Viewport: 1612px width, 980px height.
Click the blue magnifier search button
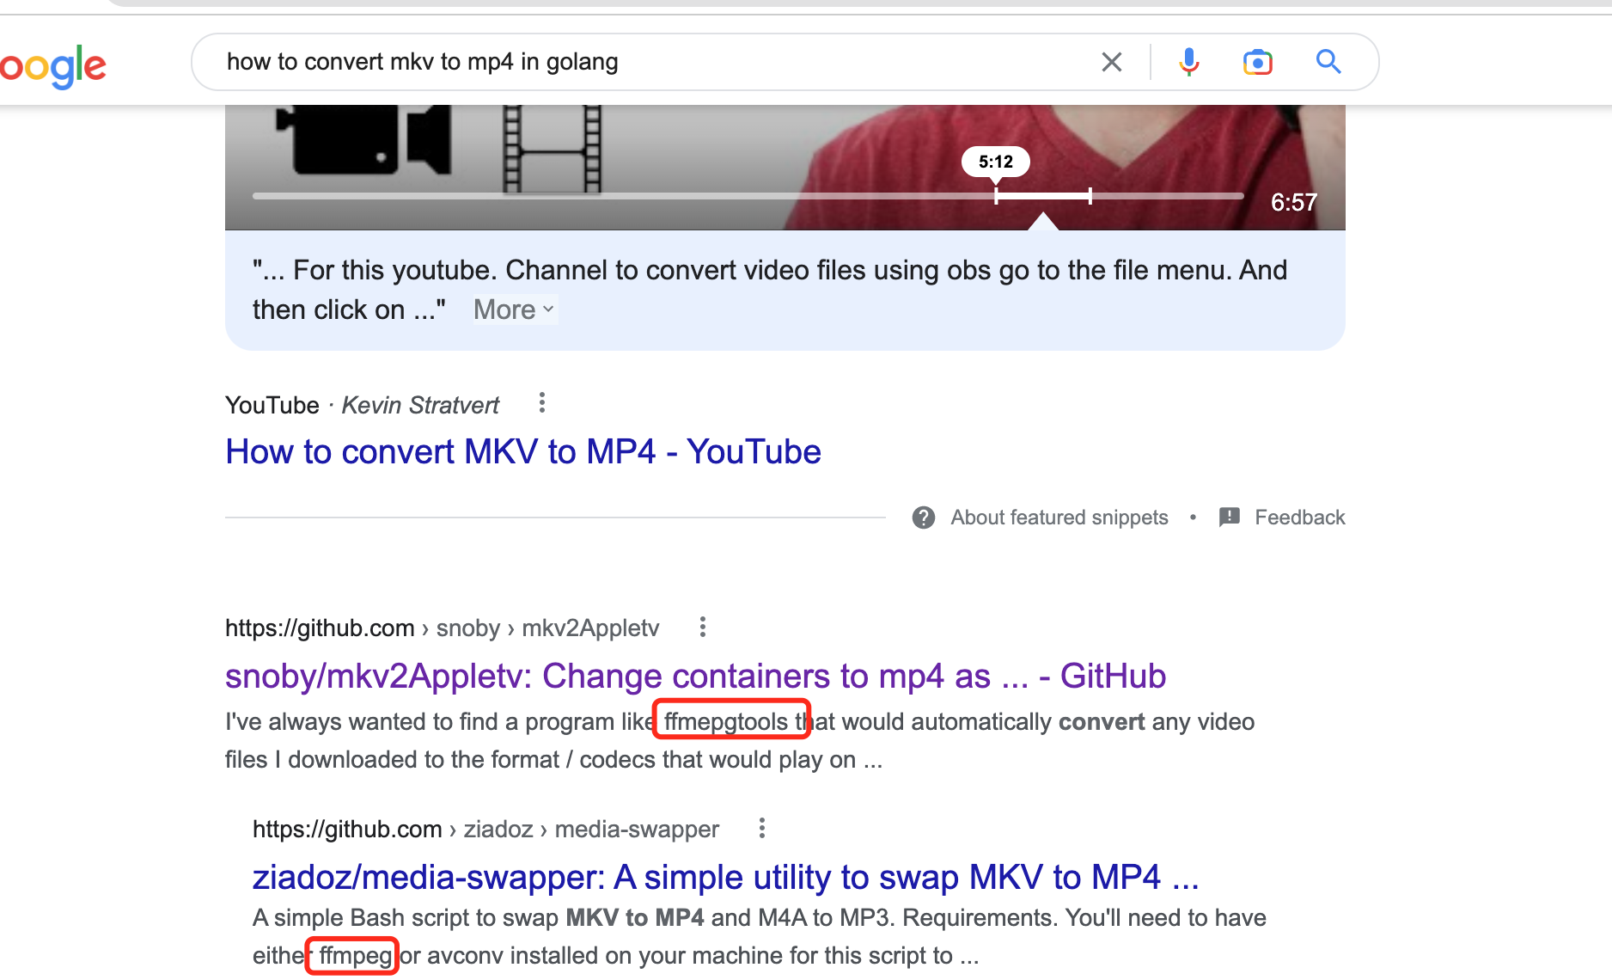click(1328, 61)
